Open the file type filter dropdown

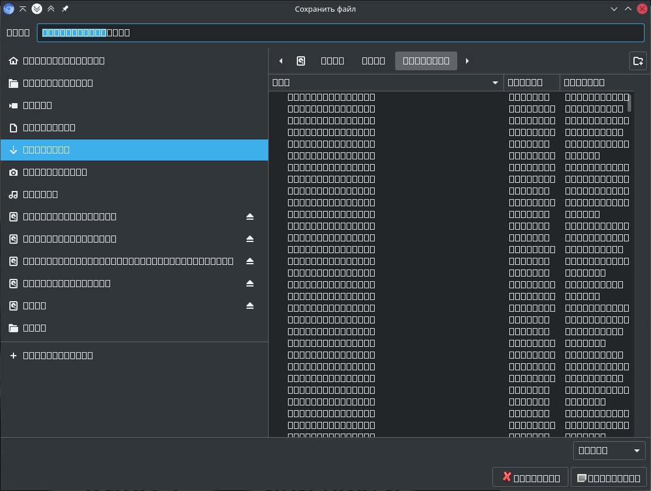point(609,451)
